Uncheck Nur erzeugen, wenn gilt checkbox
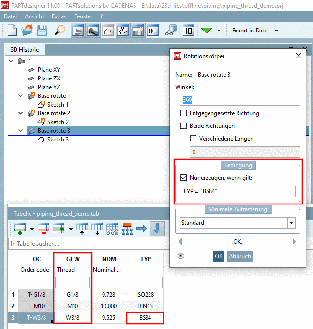Image resolution: width=313 pixels, height=329 pixels. (x=183, y=178)
